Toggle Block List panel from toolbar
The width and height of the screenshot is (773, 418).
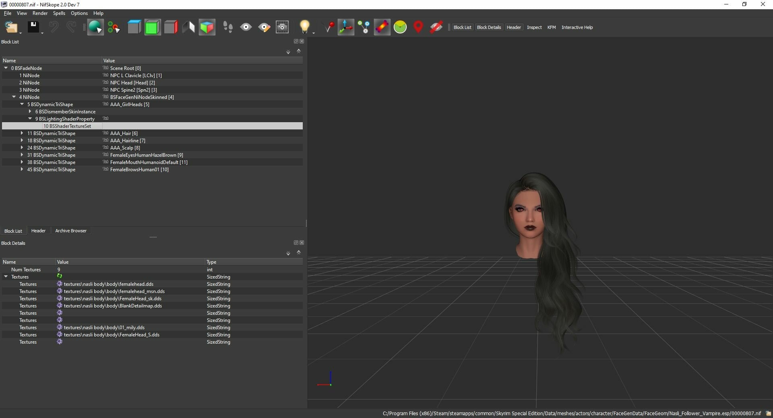[x=462, y=27]
